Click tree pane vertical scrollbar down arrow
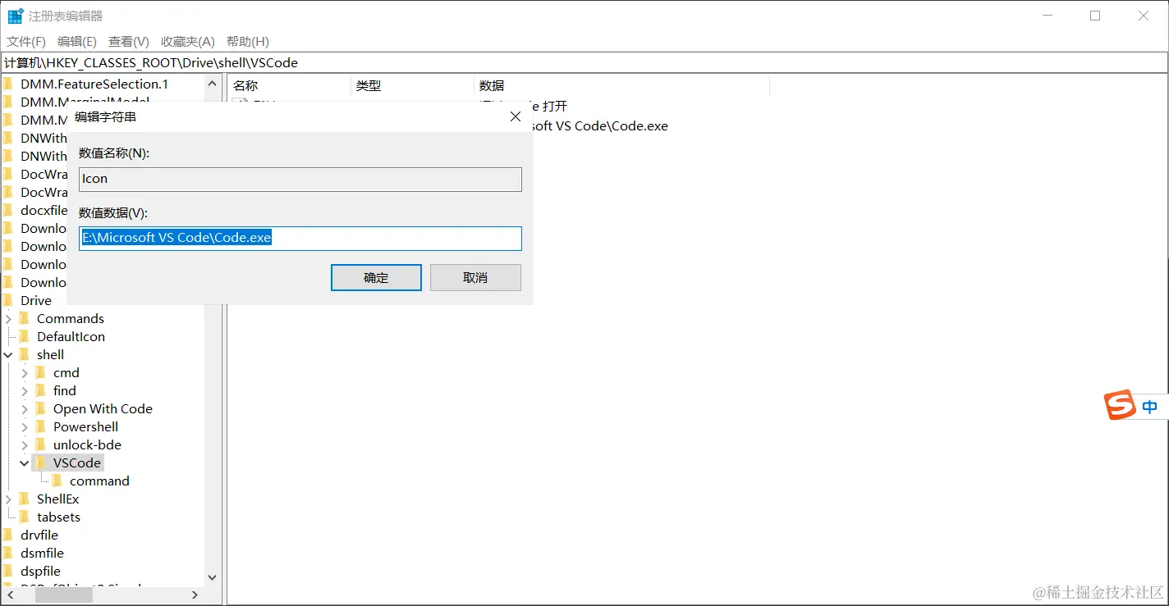The image size is (1169, 606). pyautogui.click(x=212, y=577)
